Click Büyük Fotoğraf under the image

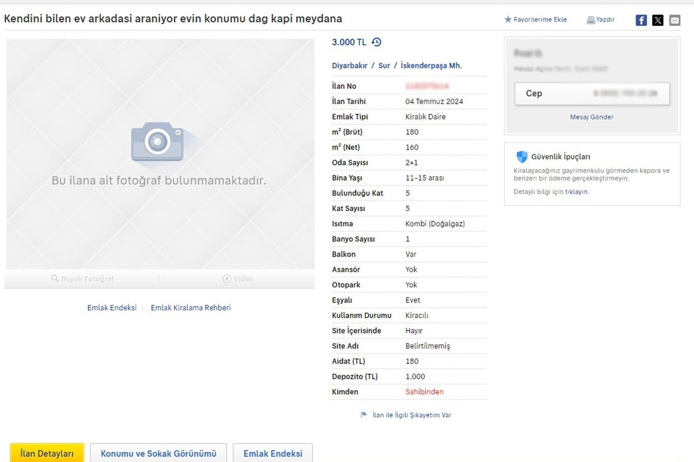(x=82, y=279)
